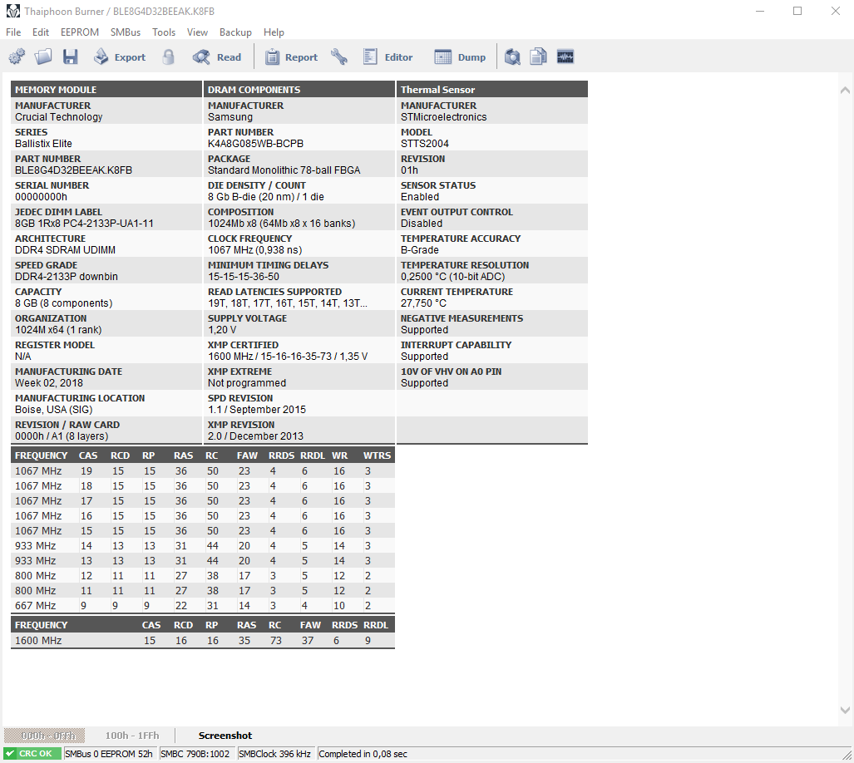Click the padlock write-protection icon
Screen dimensions: 854x763
169,57
